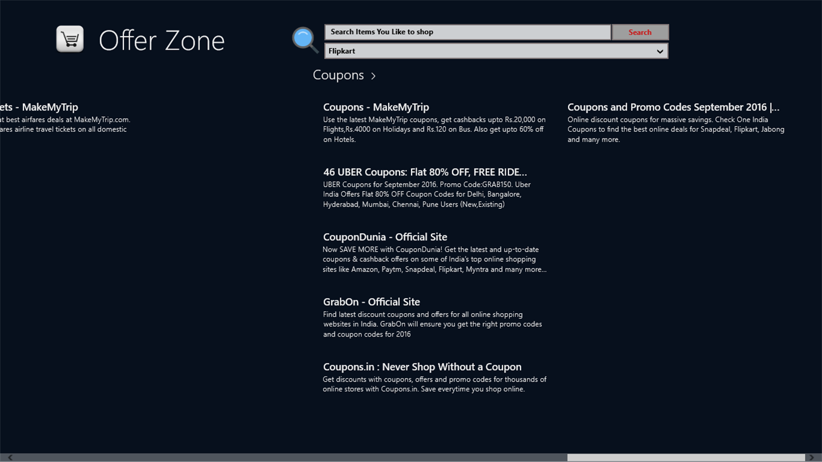Open 'Coupons - MakeMyTrip' result
Screen dimensions: 822x462
coord(376,107)
